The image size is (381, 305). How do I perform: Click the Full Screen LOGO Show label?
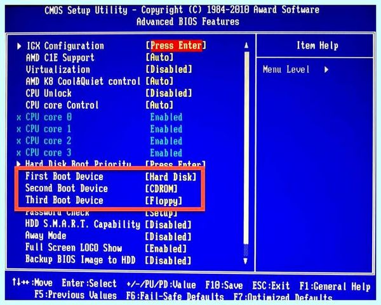[x=74, y=248]
